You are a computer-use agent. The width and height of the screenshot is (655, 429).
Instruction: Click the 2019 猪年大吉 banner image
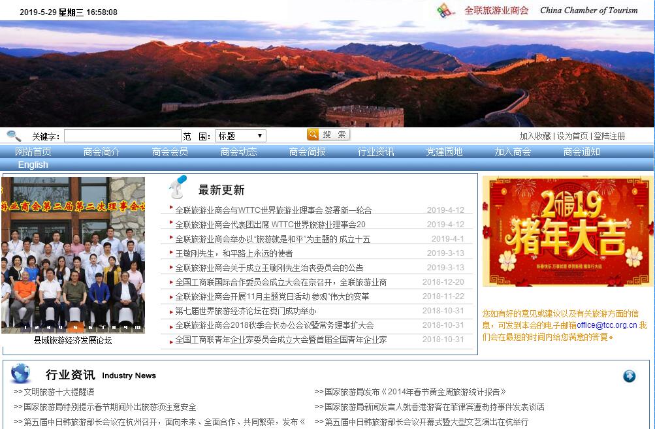(x=567, y=230)
